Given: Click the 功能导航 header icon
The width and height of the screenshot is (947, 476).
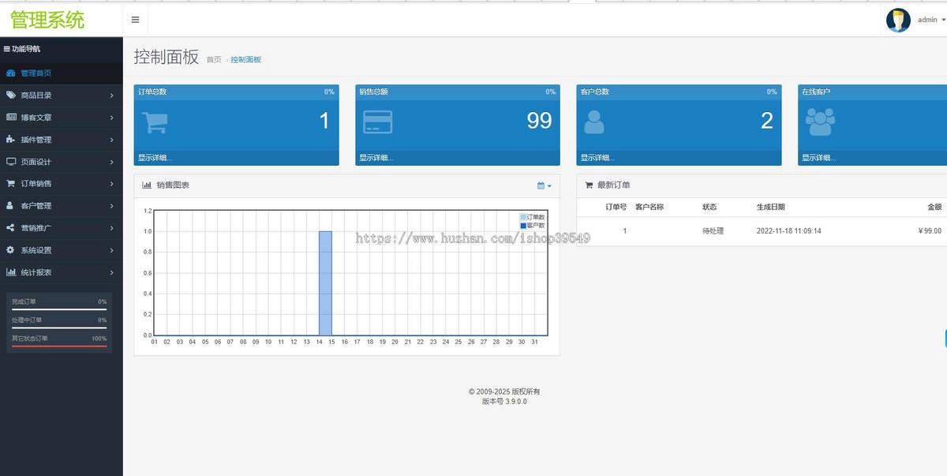Looking at the screenshot, I should [7, 49].
